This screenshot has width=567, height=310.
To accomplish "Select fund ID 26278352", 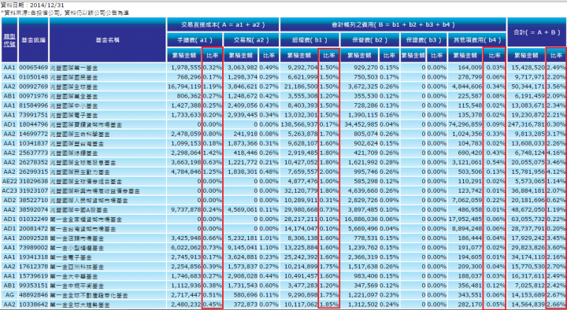I will (x=33, y=163).
